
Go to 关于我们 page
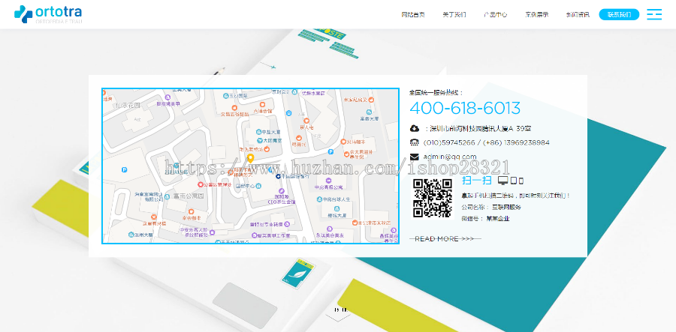click(454, 14)
